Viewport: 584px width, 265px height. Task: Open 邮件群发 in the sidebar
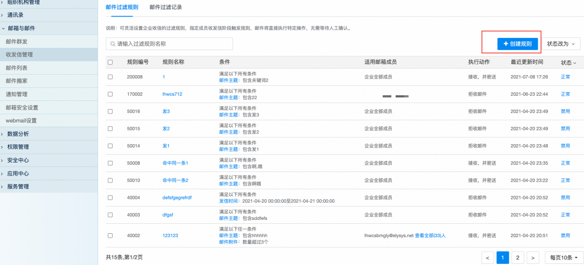click(49, 41)
